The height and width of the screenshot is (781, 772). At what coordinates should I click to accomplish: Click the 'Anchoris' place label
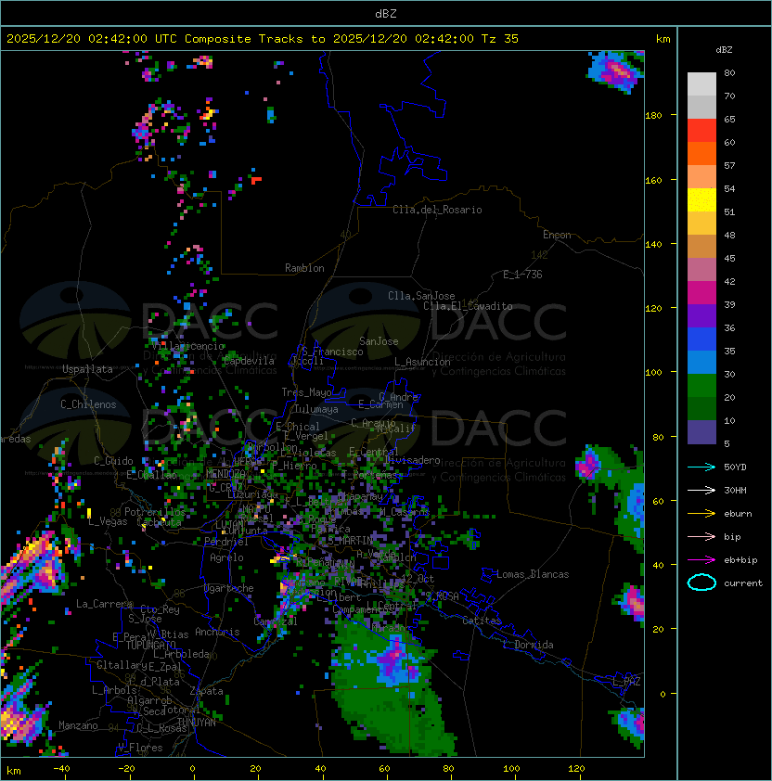click(x=217, y=632)
